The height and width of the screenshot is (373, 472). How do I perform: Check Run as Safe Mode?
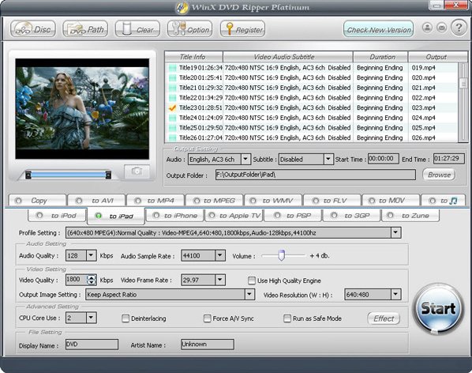tap(287, 318)
